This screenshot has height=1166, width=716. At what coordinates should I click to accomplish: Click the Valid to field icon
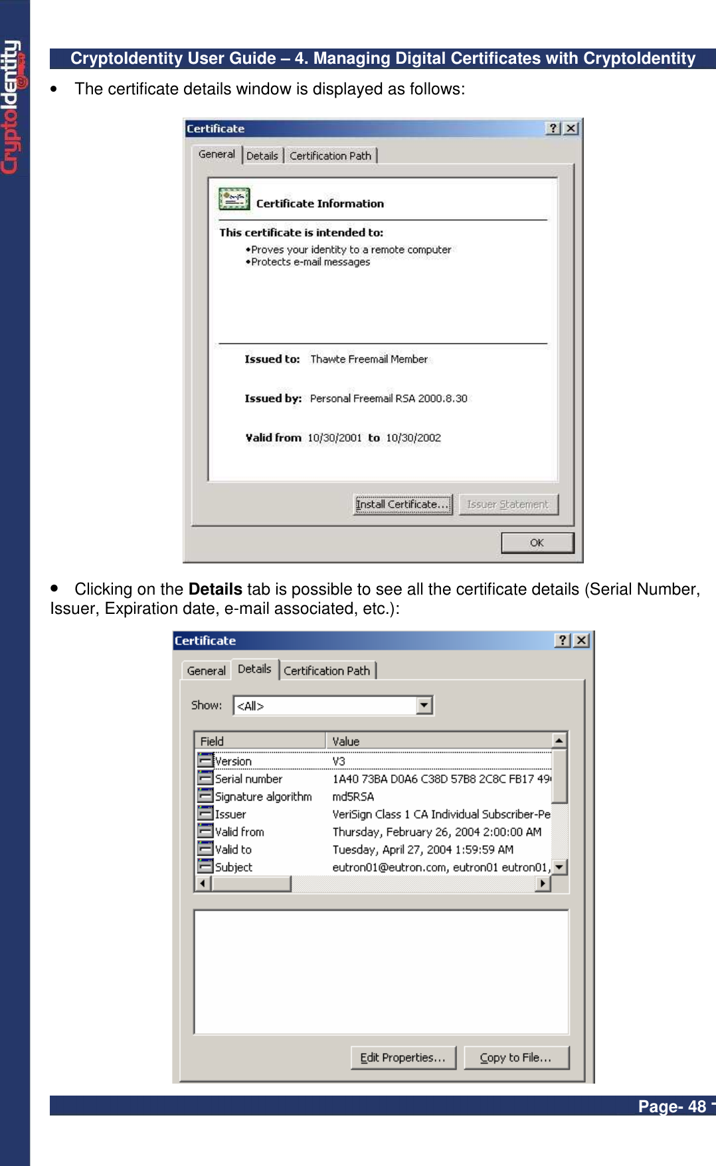click(205, 848)
